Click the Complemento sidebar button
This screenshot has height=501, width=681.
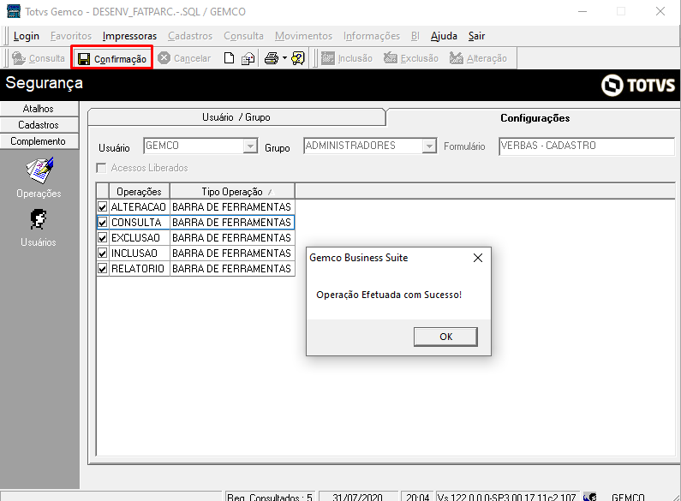[39, 141]
